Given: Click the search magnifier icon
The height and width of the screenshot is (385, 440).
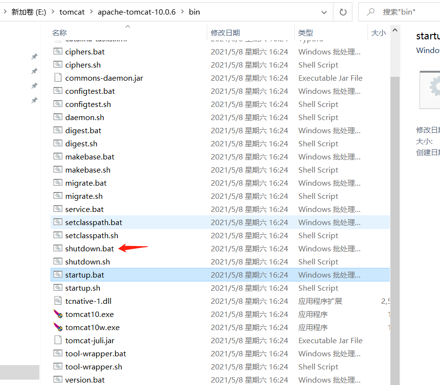Looking at the screenshot, I should [371, 12].
